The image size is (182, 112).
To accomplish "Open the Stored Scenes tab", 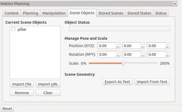I will pos(111,13).
